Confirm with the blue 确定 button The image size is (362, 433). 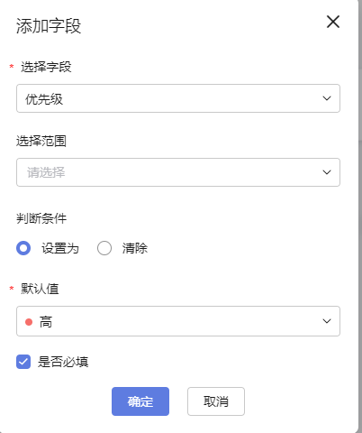(140, 401)
